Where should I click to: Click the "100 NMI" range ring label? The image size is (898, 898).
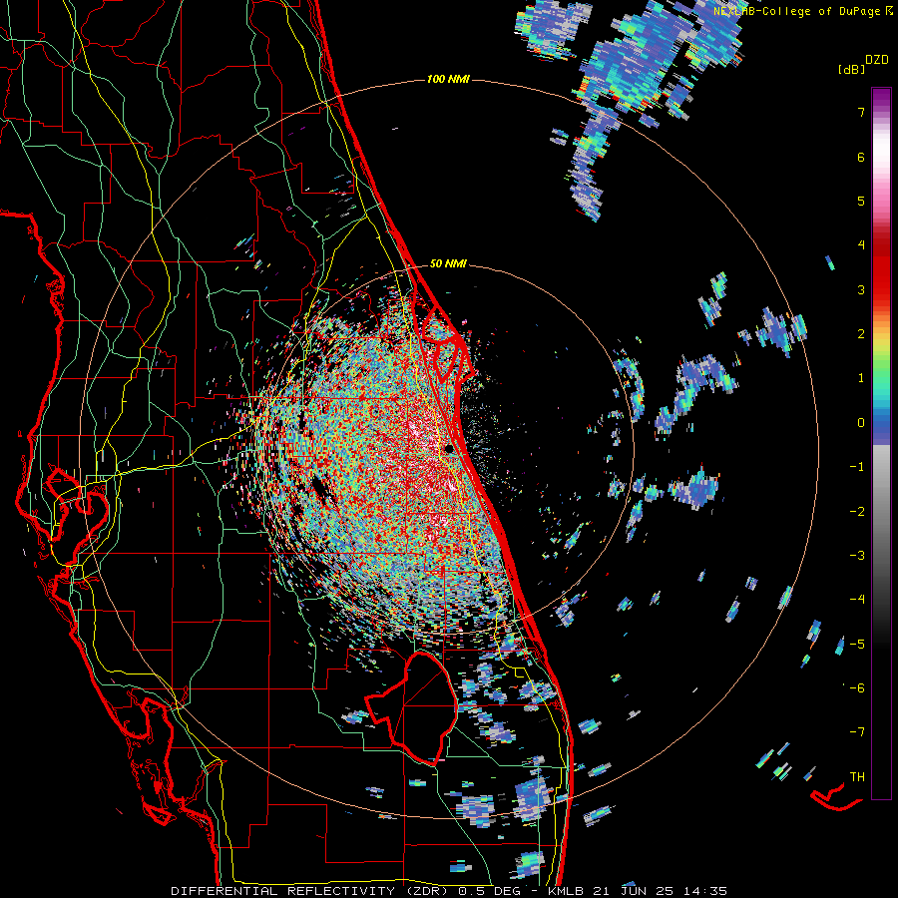448,79
